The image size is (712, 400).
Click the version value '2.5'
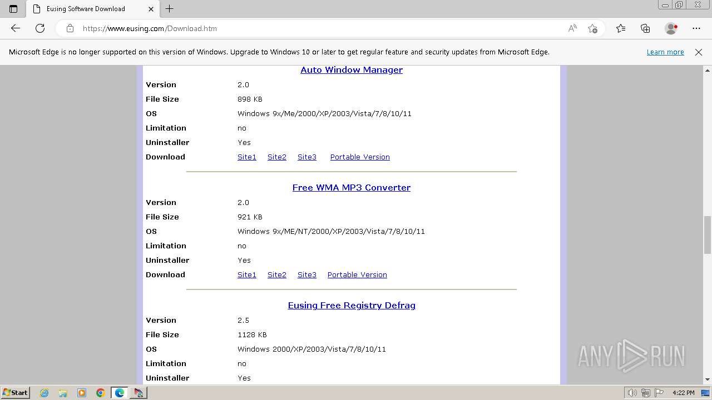[243, 321]
